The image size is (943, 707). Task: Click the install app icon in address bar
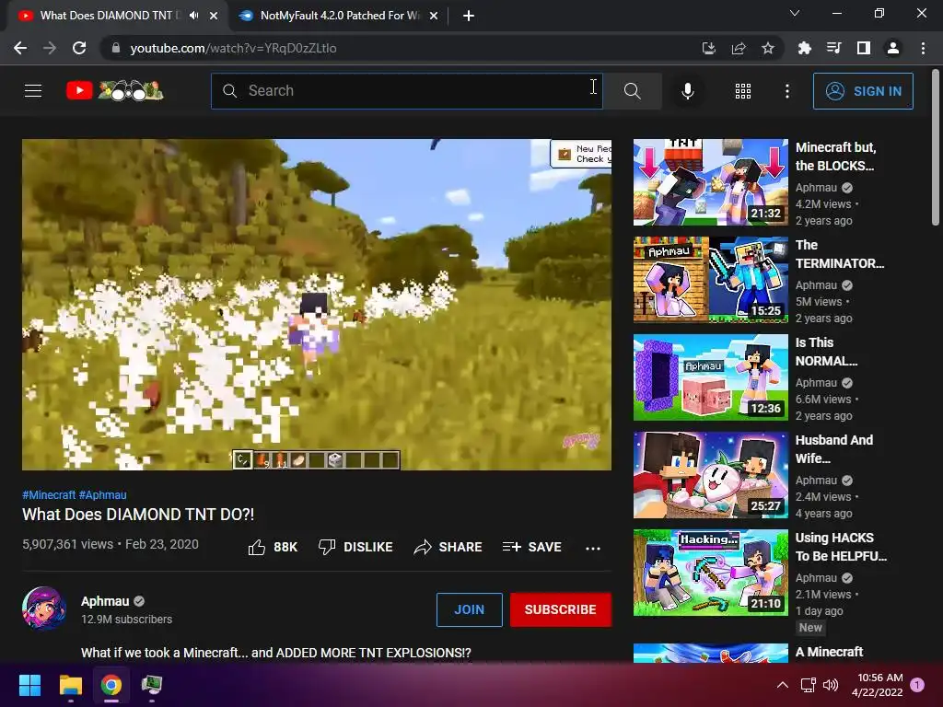click(x=709, y=48)
